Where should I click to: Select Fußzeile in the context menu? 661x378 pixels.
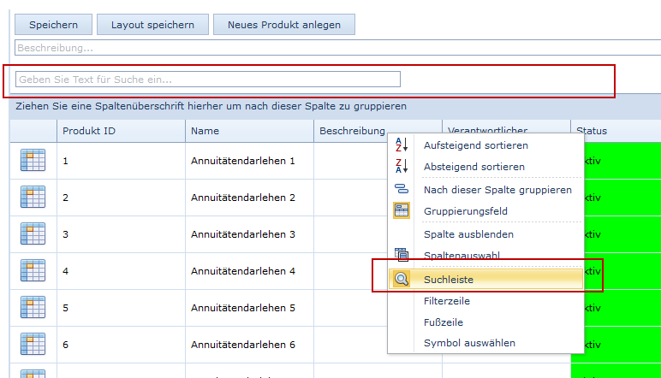[x=444, y=322]
